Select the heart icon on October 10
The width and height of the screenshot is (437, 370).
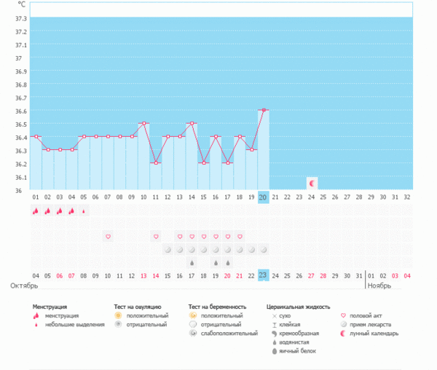click(108, 237)
